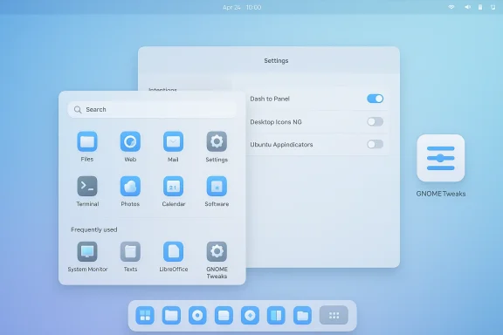
Task: Show all apps with the grid button
Action: 334,316
